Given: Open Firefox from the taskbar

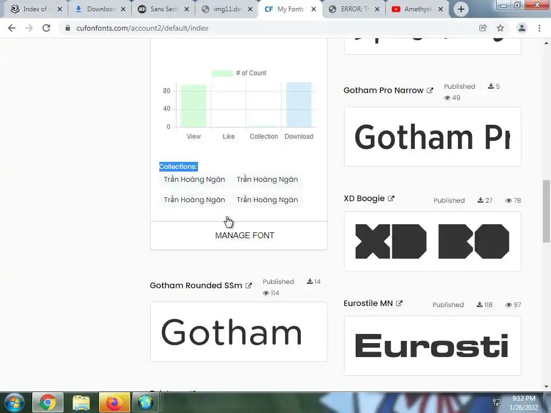Looking at the screenshot, I should tap(114, 402).
